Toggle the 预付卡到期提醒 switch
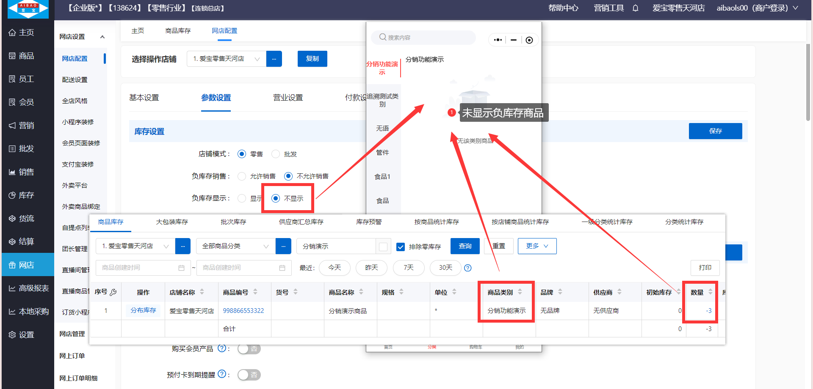This screenshot has height=389, width=813. point(249,375)
